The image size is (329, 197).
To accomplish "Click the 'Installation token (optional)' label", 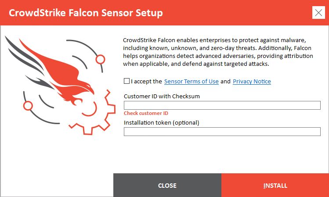I will click(x=162, y=122).
